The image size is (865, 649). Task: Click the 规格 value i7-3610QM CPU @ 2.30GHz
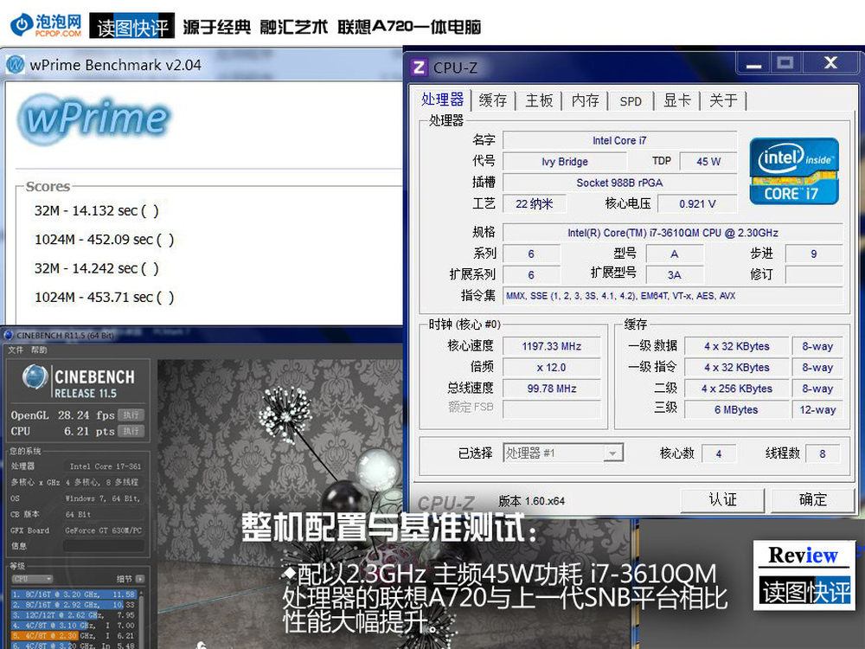673,233
